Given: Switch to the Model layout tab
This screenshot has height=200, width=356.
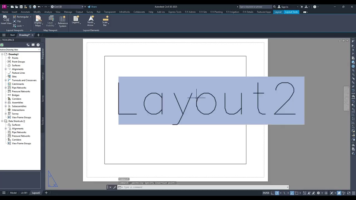Looking at the screenshot, I should (x=13, y=193).
